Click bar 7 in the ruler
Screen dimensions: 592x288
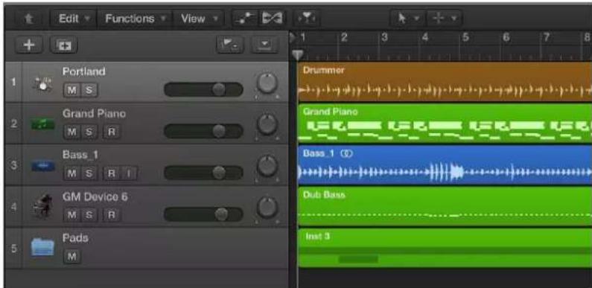[x=547, y=37]
